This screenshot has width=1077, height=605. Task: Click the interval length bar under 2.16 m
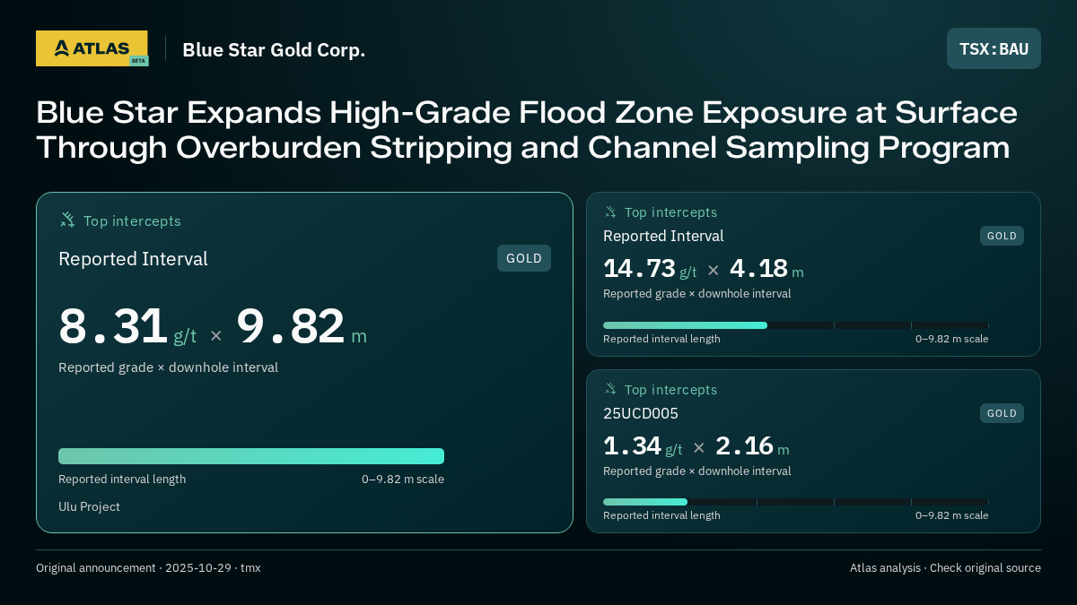[795, 502]
